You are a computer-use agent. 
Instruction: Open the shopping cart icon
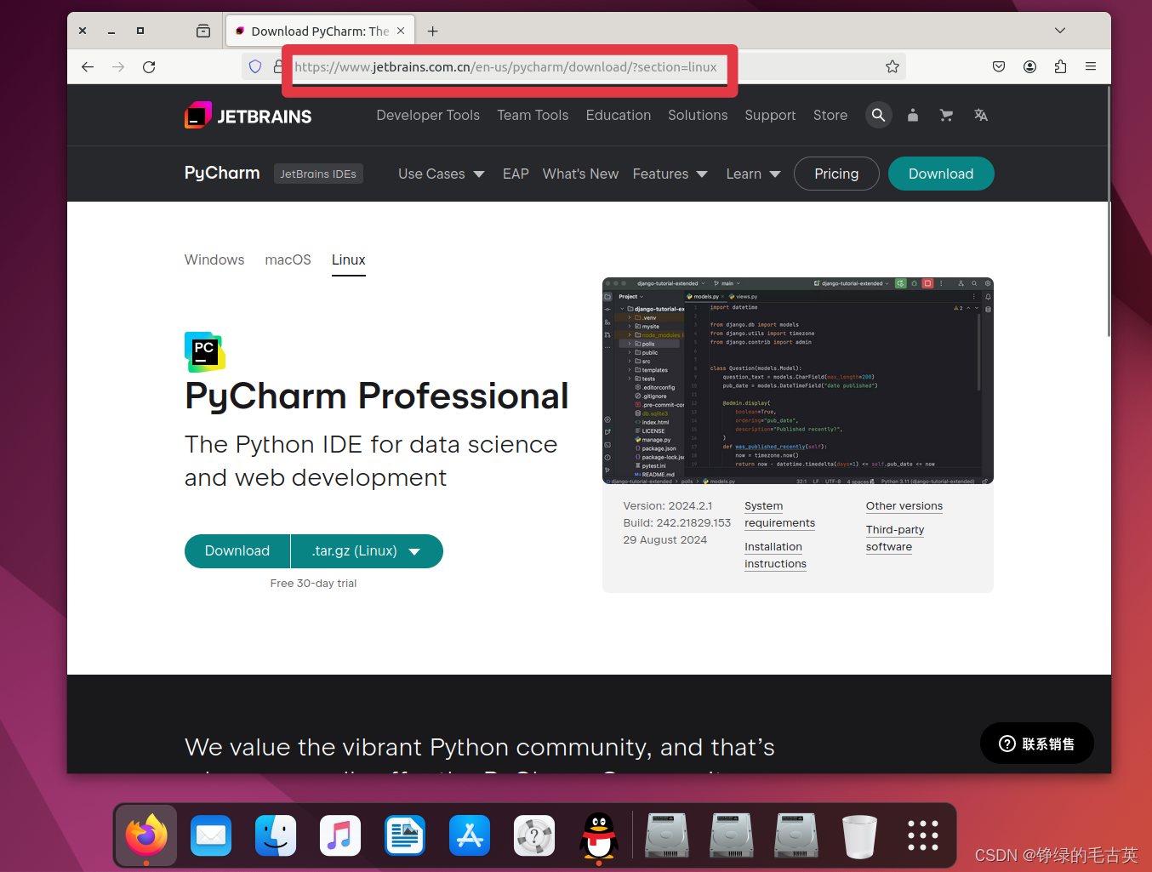click(x=946, y=115)
